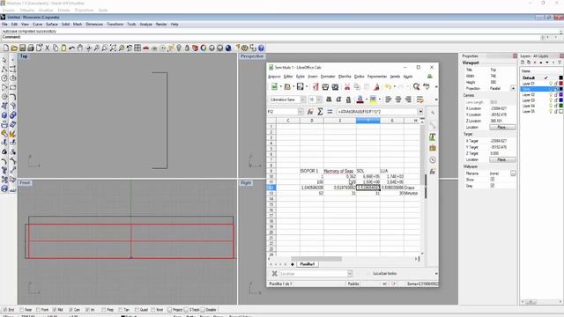Apply underline formatting in Calc

click(348, 100)
